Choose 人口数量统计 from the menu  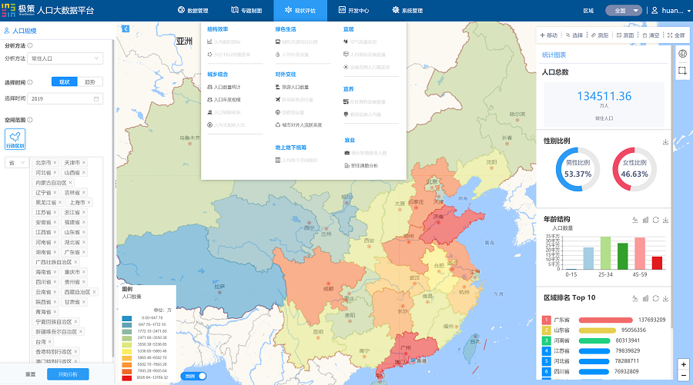[x=227, y=88]
